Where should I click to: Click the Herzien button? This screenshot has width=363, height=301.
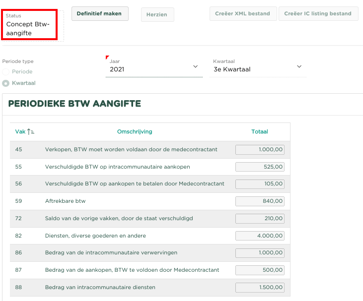pyautogui.click(x=157, y=14)
